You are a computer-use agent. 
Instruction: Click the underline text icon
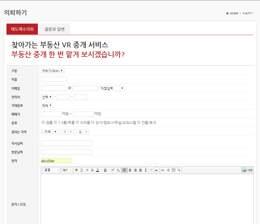click(81, 170)
